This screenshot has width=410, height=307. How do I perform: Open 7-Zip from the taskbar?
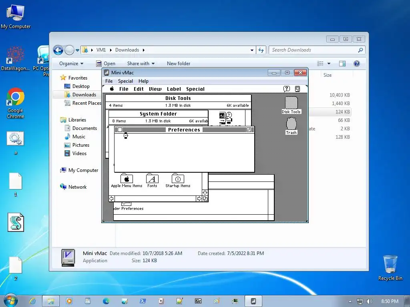(198, 301)
